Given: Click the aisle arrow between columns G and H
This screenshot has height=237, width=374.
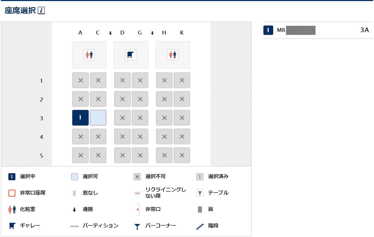Looking at the screenshot, I should 152,33.
